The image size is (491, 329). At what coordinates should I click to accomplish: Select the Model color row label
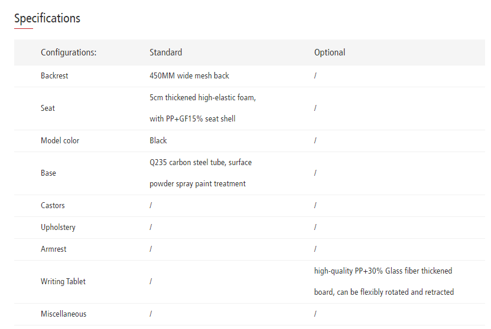click(x=60, y=141)
